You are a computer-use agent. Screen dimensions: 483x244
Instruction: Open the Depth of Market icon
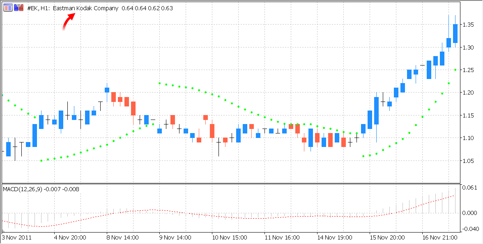click(x=18, y=8)
